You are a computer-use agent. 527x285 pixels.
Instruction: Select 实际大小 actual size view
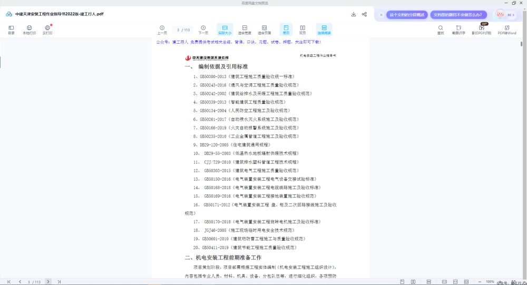[225, 30]
